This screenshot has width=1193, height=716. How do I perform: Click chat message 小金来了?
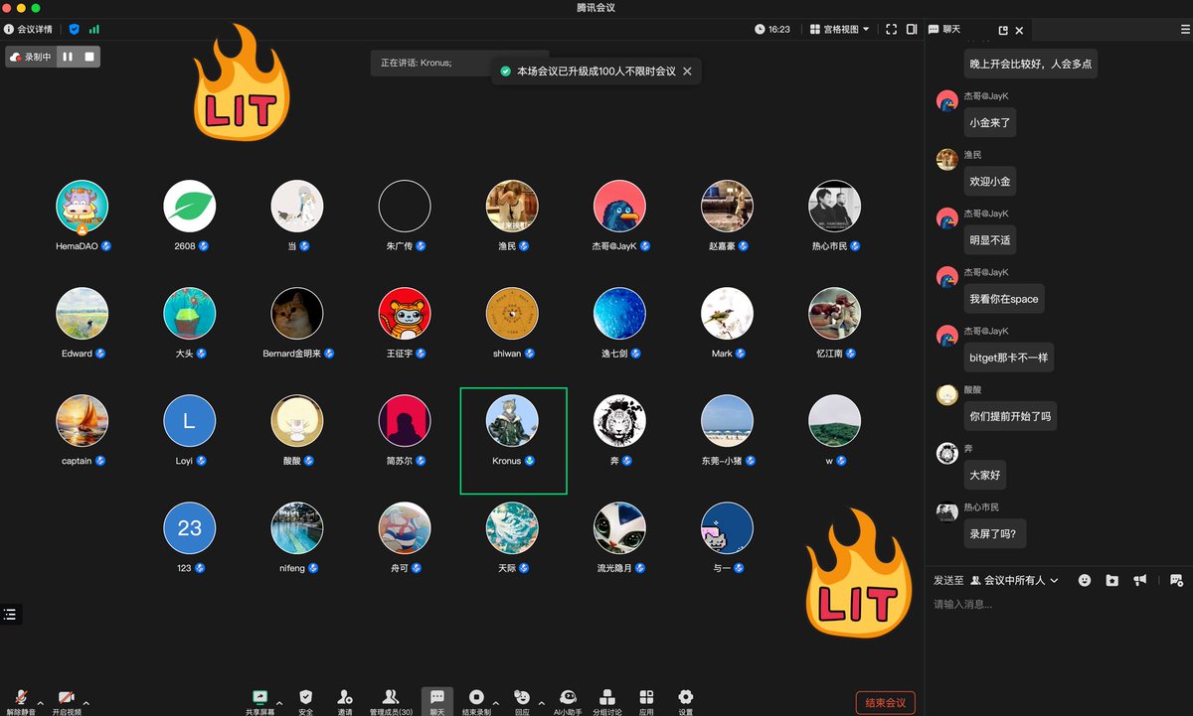tap(990, 122)
